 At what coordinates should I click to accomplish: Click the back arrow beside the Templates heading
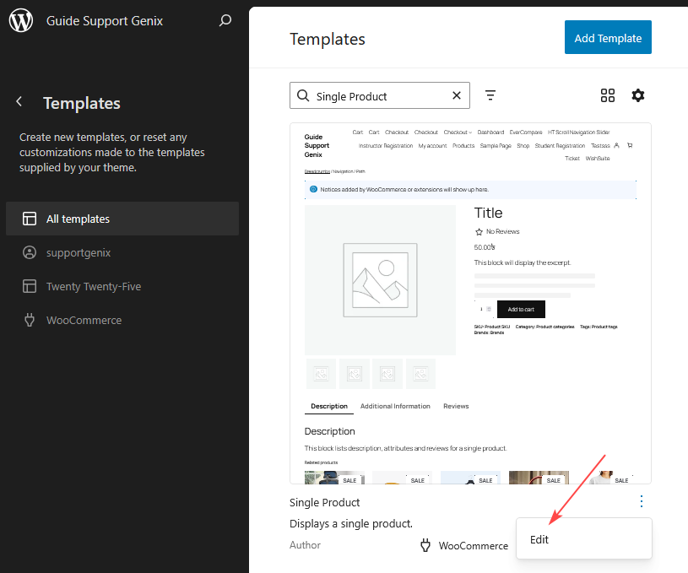[x=19, y=102]
